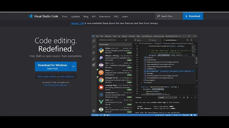Open the '1: node' terminal dropdown
Screen dimensions: 229x128
pyautogui.click(x=167, y=98)
